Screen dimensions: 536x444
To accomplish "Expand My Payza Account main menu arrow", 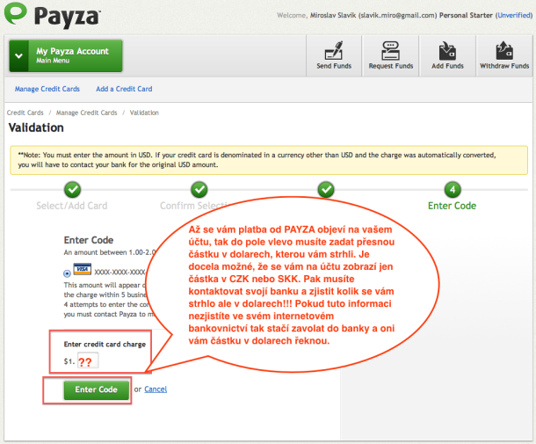I will click(18, 55).
